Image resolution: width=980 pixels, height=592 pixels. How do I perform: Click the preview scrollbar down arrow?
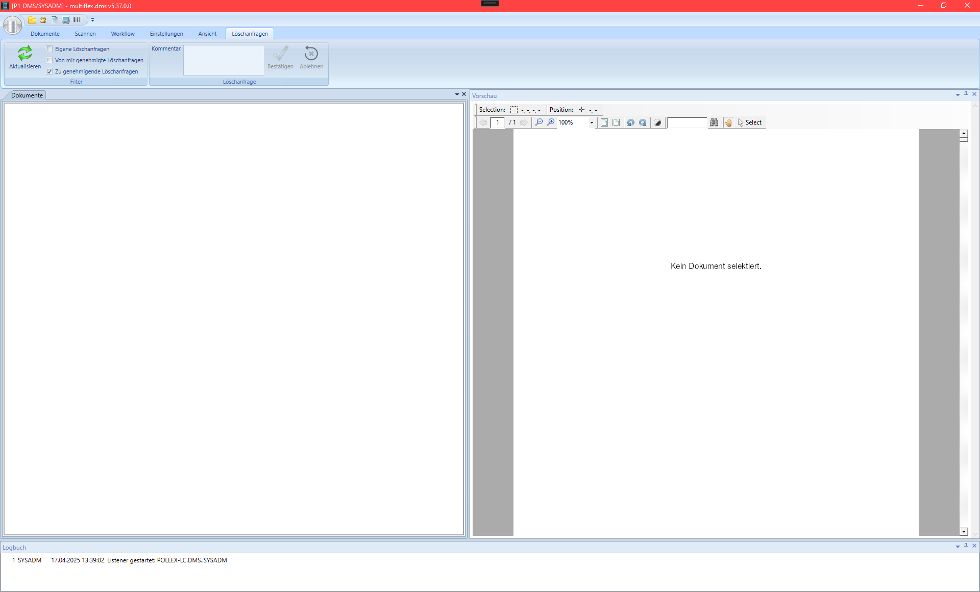click(964, 531)
